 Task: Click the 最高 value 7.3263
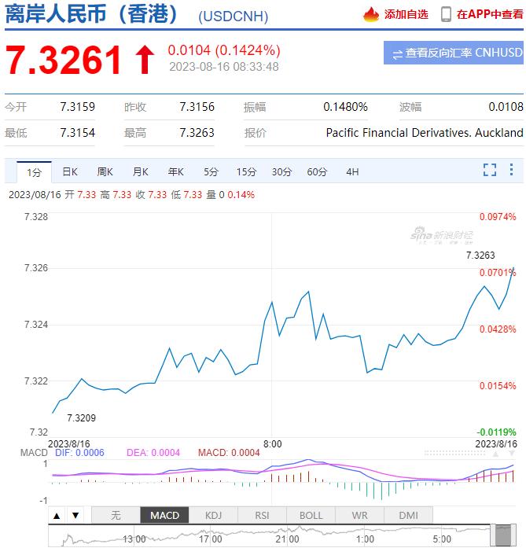tap(197, 133)
